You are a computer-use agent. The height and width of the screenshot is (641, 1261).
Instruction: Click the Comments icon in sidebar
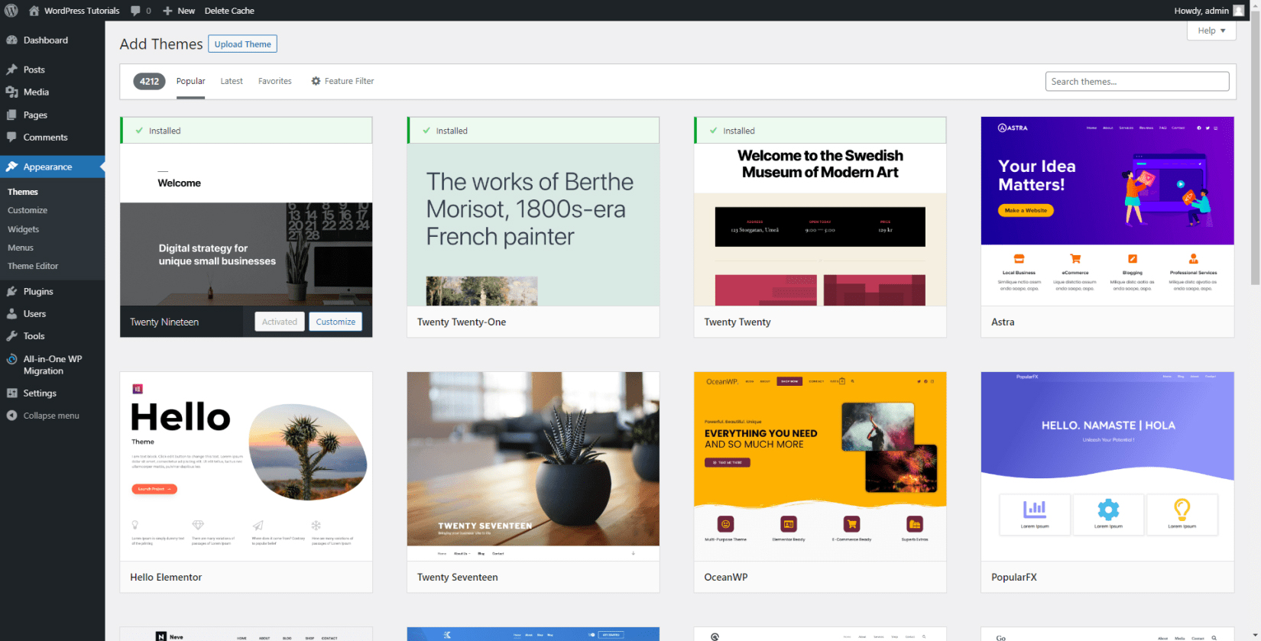tap(11, 138)
